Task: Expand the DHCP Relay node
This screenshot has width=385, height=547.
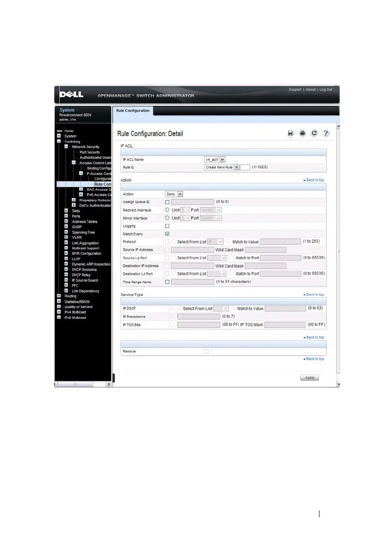Action: click(x=66, y=274)
